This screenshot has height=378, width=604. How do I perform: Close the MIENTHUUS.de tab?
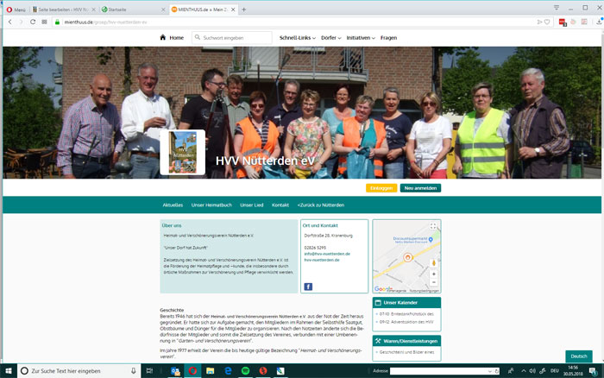(x=233, y=9)
